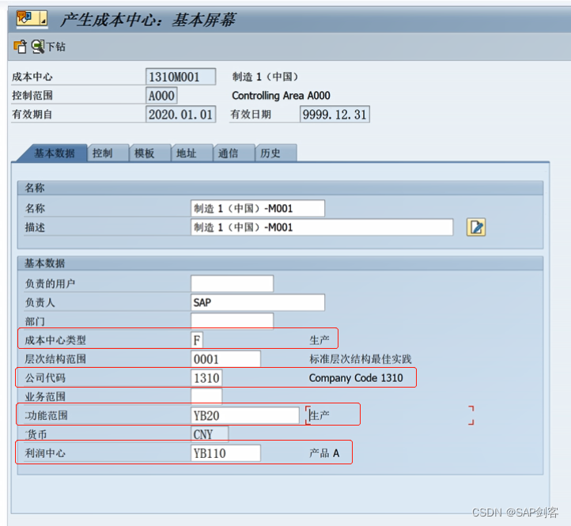
Task: Click the 描述 input field
Action: (322, 227)
